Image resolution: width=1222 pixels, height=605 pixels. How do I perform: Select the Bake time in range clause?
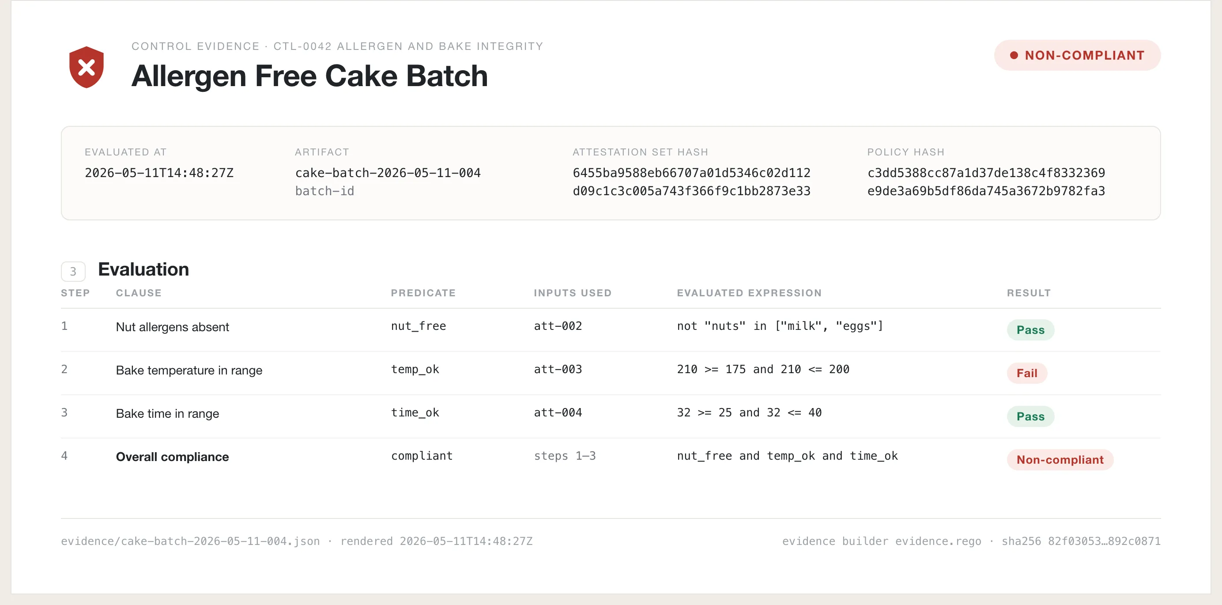tap(167, 413)
